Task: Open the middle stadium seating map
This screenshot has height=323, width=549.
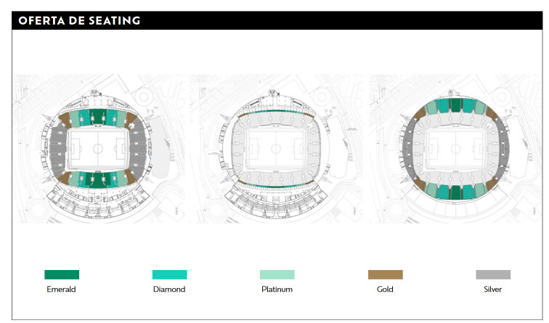Action: point(276,148)
